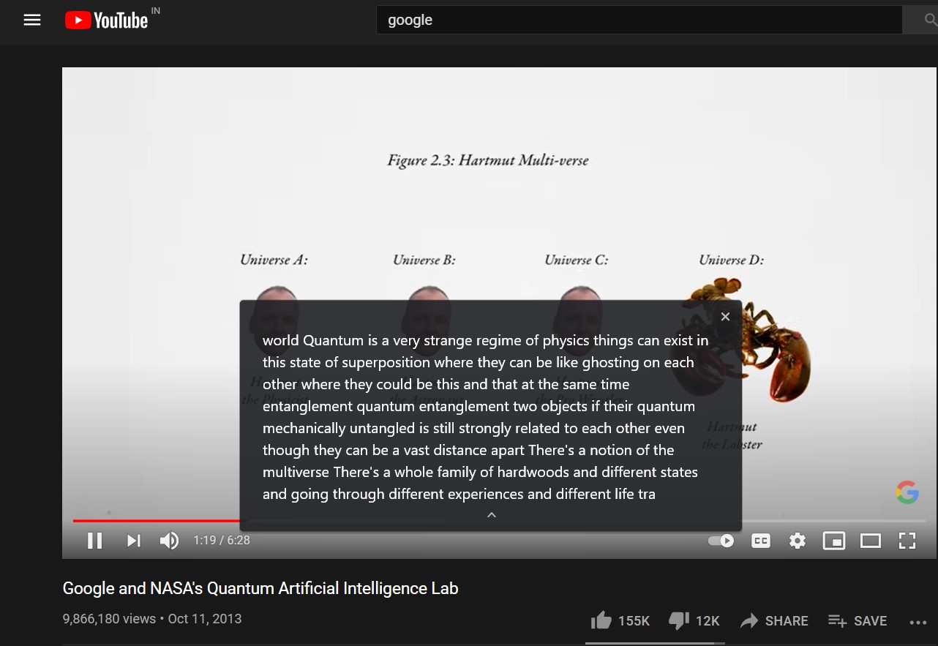Collapse the caption overlay with the chevron
938x646 pixels.
(x=491, y=514)
